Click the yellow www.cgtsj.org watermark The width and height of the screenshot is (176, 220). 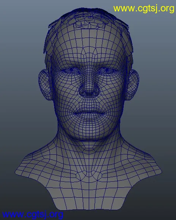[x=144, y=9]
